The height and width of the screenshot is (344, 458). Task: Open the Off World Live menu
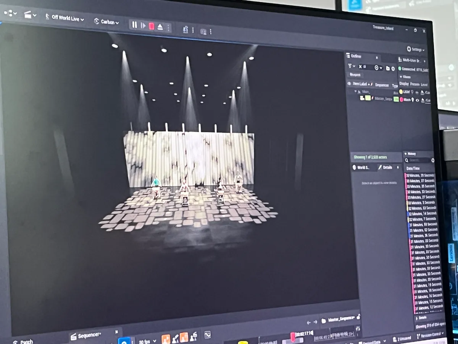[65, 18]
